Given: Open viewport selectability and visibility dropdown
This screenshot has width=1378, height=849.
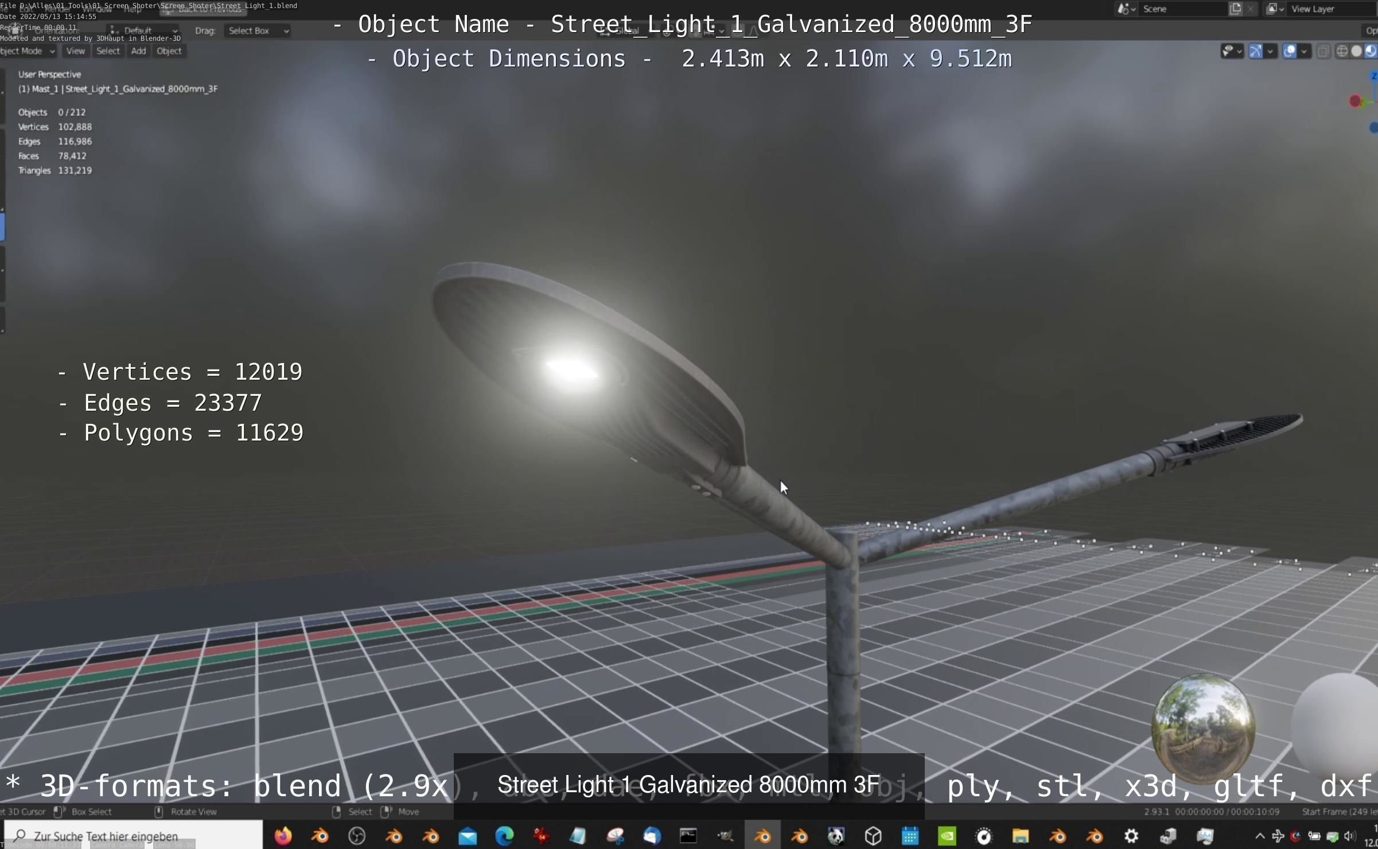Looking at the screenshot, I should [1231, 51].
